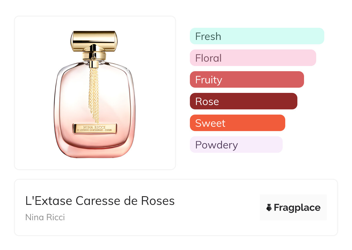Click the gold Nina Ricci plate on bottle
Screen dimensions: 352x250
(x=95, y=128)
